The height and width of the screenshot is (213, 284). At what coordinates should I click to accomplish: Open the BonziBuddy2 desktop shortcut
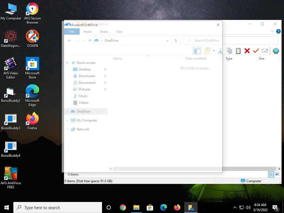click(x=11, y=95)
